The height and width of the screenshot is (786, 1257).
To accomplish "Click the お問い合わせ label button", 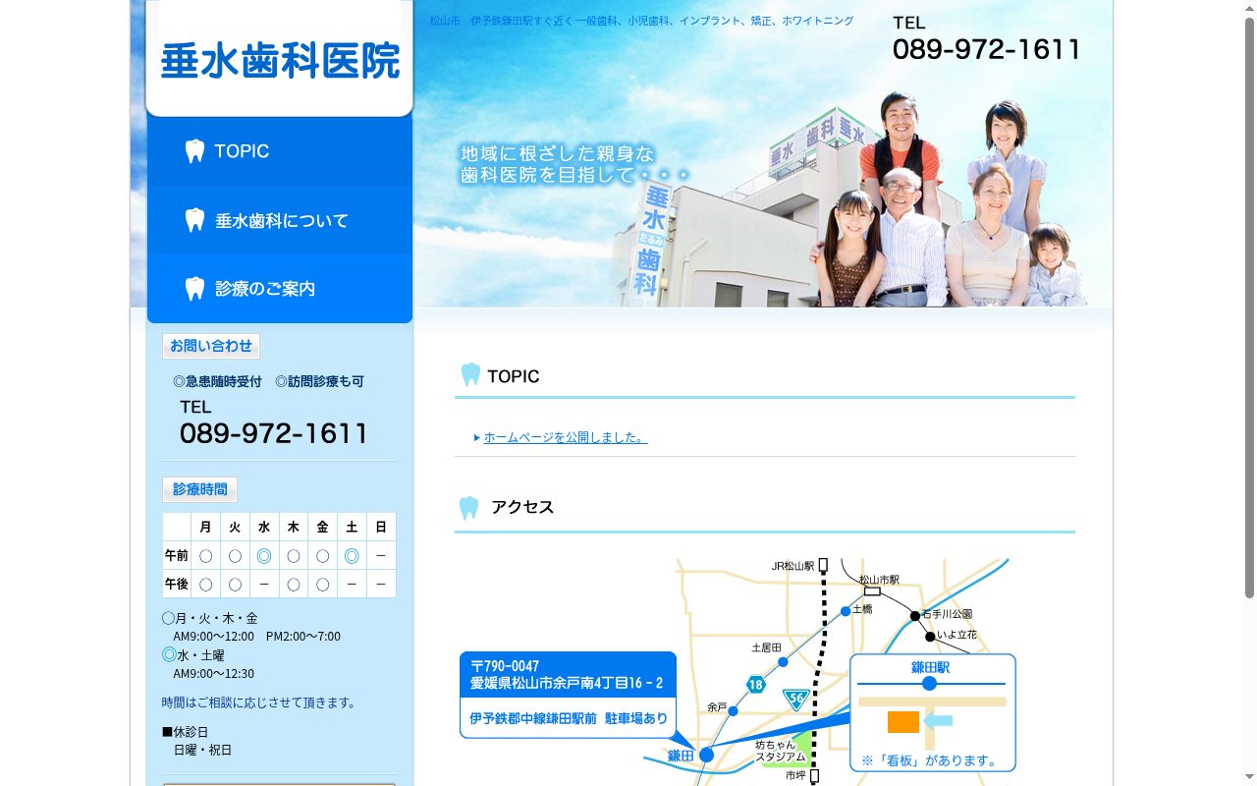I will coord(211,346).
